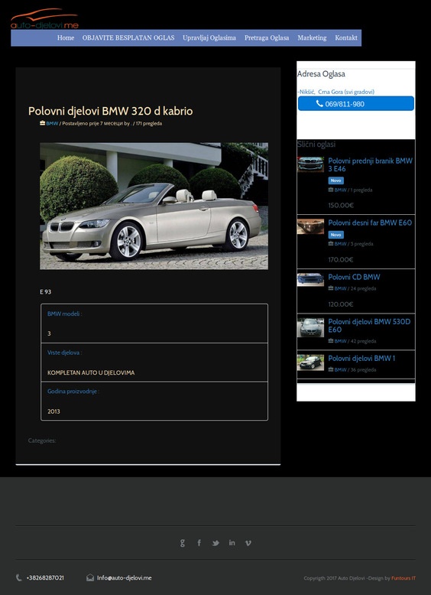Click the phone icon beside +38268287021
The image size is (431, 595).
pyautogui.click(x=18, y=578)
